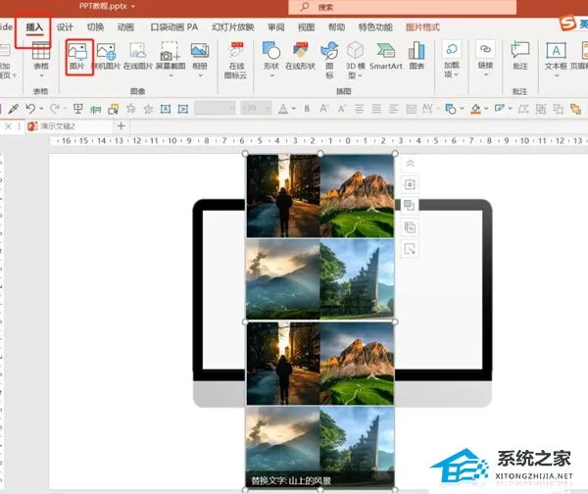
Task: Insert a chart with 图表 icon
Action: pyautogui.click(x=416, y=56)
